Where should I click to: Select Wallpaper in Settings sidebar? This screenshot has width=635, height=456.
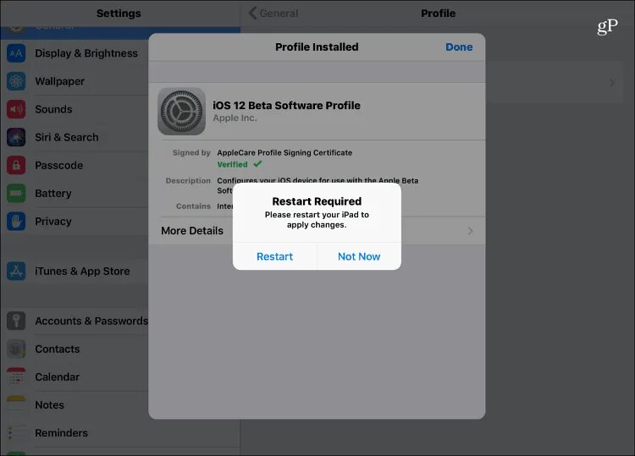click(59, 81)
